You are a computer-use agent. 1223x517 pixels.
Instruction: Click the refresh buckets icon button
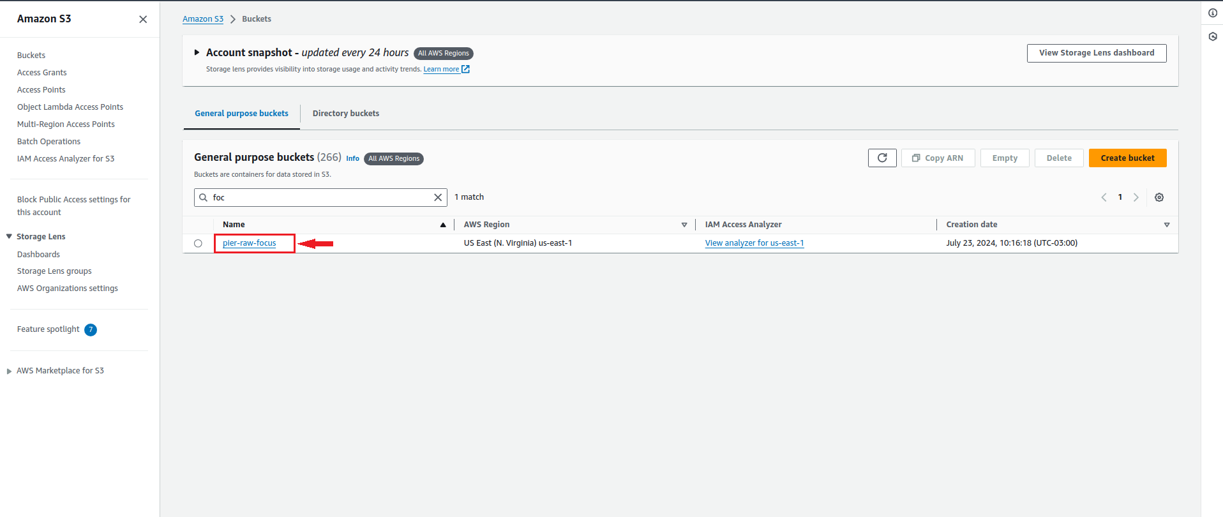(882, 158)
